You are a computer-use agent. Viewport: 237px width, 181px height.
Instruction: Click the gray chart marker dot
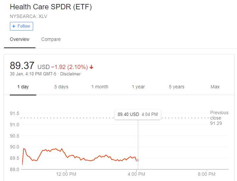(x=138, y=160)
